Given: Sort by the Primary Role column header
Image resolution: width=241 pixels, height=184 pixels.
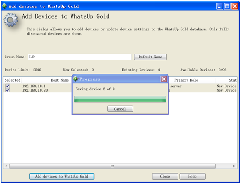Looking at the screenshot, I should [x=186, y=80].
